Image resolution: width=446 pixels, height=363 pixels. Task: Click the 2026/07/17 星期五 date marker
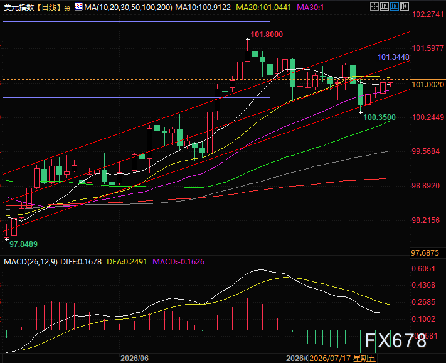point(342,358)
